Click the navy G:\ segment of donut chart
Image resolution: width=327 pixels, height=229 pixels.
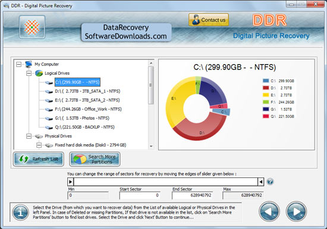[213, 91]
